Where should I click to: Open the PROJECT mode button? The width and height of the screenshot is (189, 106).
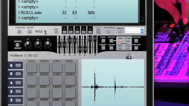click(111, 41)
